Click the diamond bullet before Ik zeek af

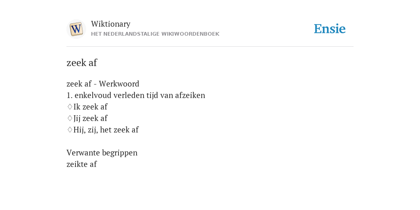(70, 107)
